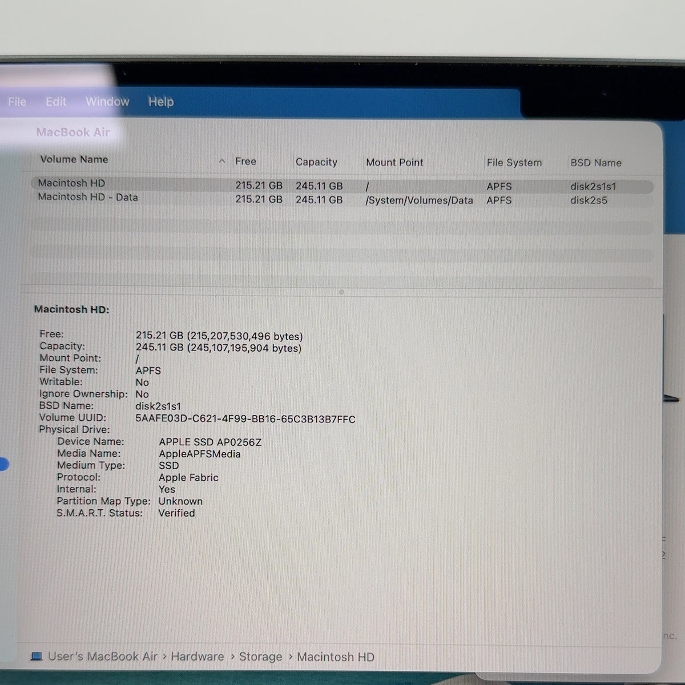Open the File menu
The height and width of the screenshot is (685, 685).
tap(17, 102)
